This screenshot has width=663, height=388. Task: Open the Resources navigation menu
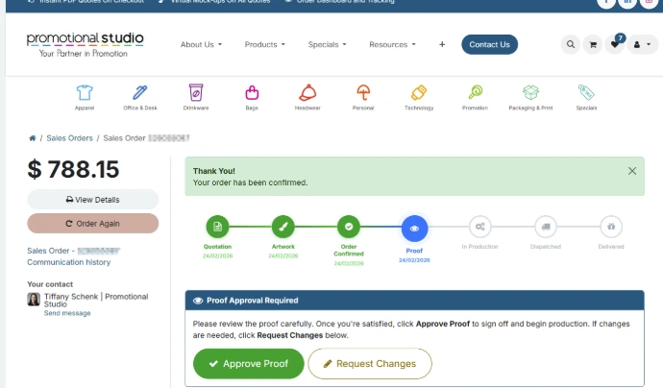coord(392,44)
